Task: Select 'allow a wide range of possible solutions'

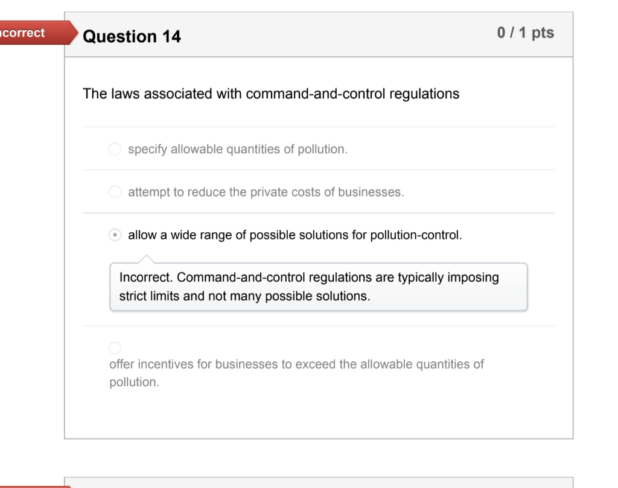Action: point(115,235)
